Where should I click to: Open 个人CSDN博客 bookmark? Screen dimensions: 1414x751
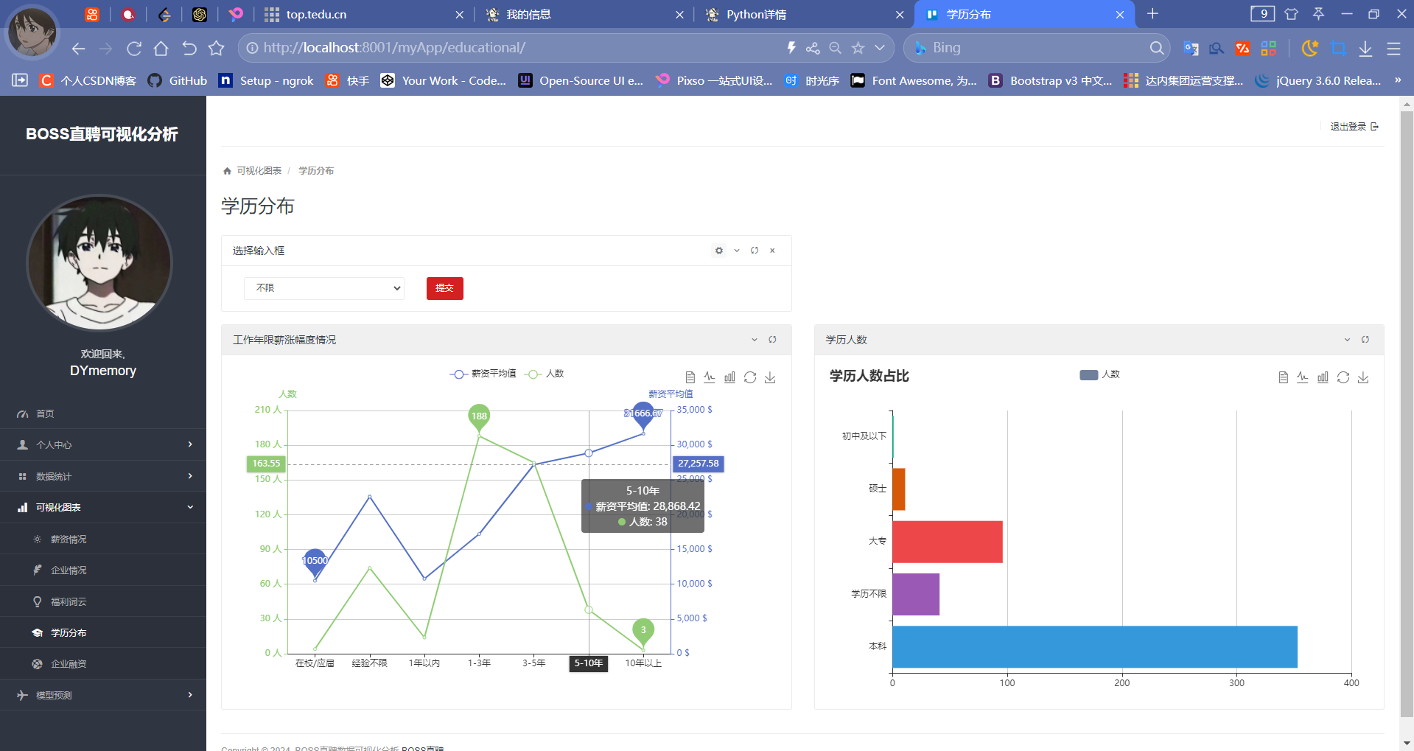click(88, 81)
